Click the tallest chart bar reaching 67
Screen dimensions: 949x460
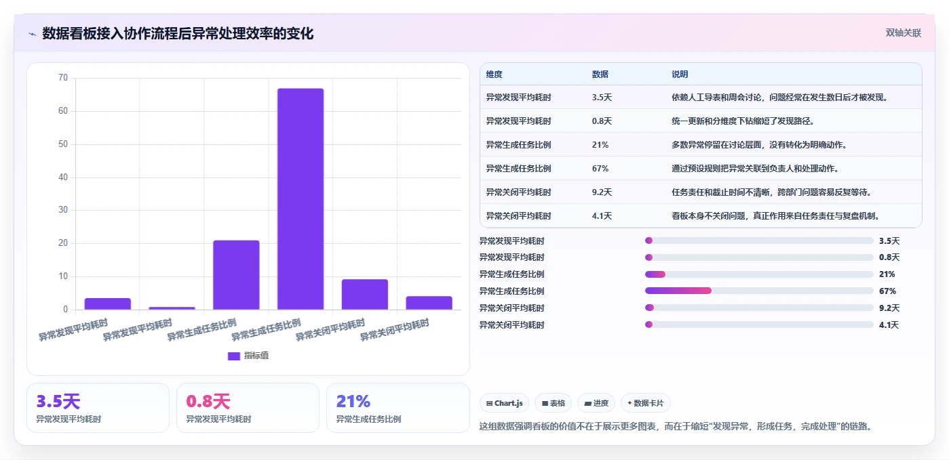(x=301, y=199)
